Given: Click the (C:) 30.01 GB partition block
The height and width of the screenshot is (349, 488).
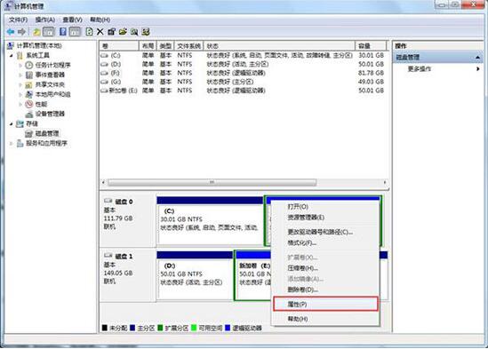Looking at the screenshot, I should click(x=211, y=220).
